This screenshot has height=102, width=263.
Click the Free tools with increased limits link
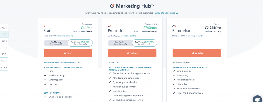click(60, 63)
